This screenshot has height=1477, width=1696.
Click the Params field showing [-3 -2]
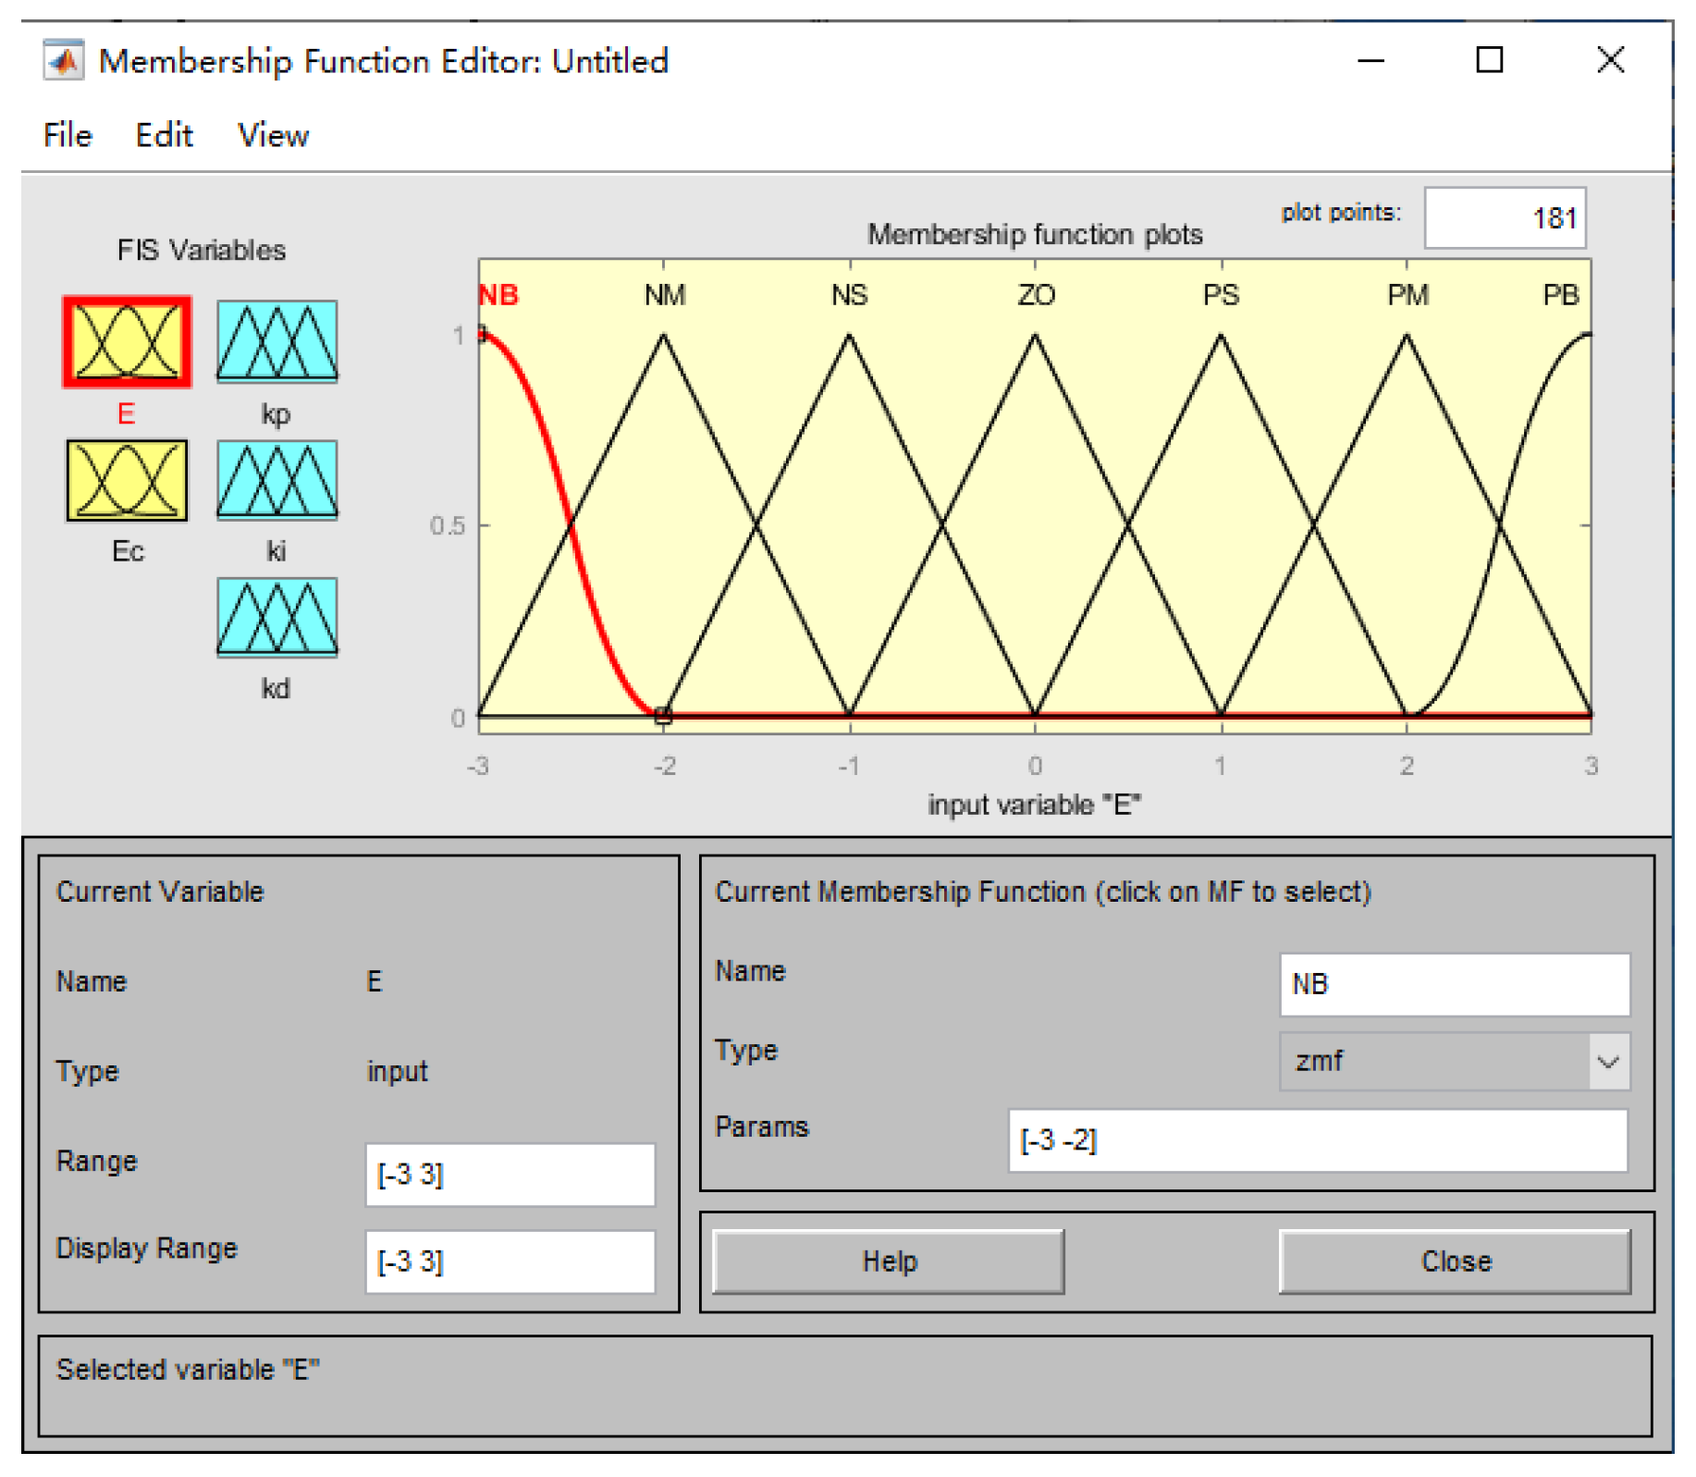pyautogui.click(x=1317, y=1140)
